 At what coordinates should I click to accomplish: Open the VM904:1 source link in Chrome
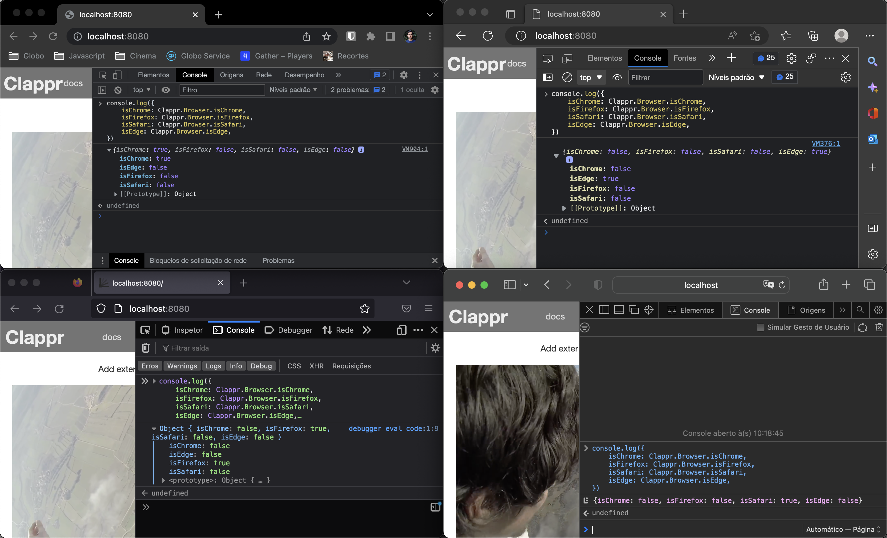(415, 149)
